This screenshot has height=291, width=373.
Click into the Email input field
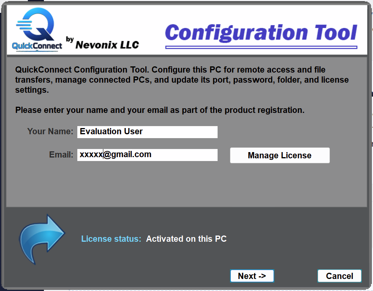[147, 155]
